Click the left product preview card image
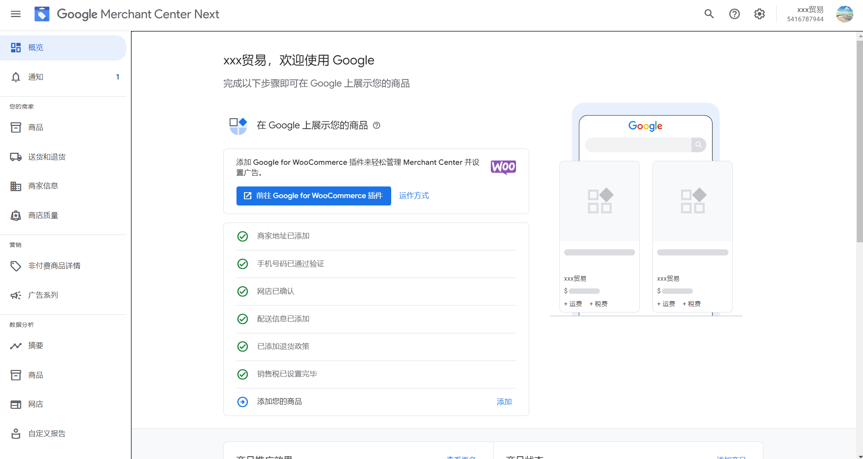 point(599,201)
